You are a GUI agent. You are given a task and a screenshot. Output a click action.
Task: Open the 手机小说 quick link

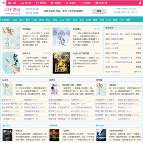click(132, 9)
